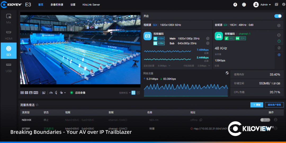Show the audio level histogram icon
The image size is (286, 143).
(31, 93)
